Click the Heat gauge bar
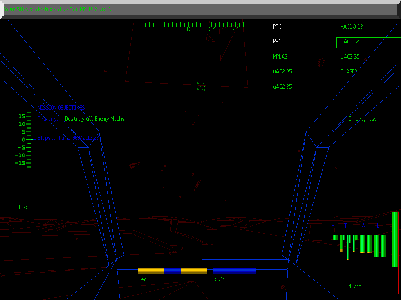The height and width of the screenshot is (300, 401). 172,270
